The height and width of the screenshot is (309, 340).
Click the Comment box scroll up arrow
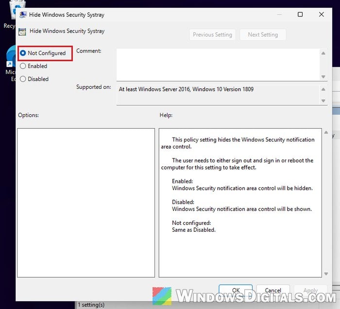coord(323,53)
